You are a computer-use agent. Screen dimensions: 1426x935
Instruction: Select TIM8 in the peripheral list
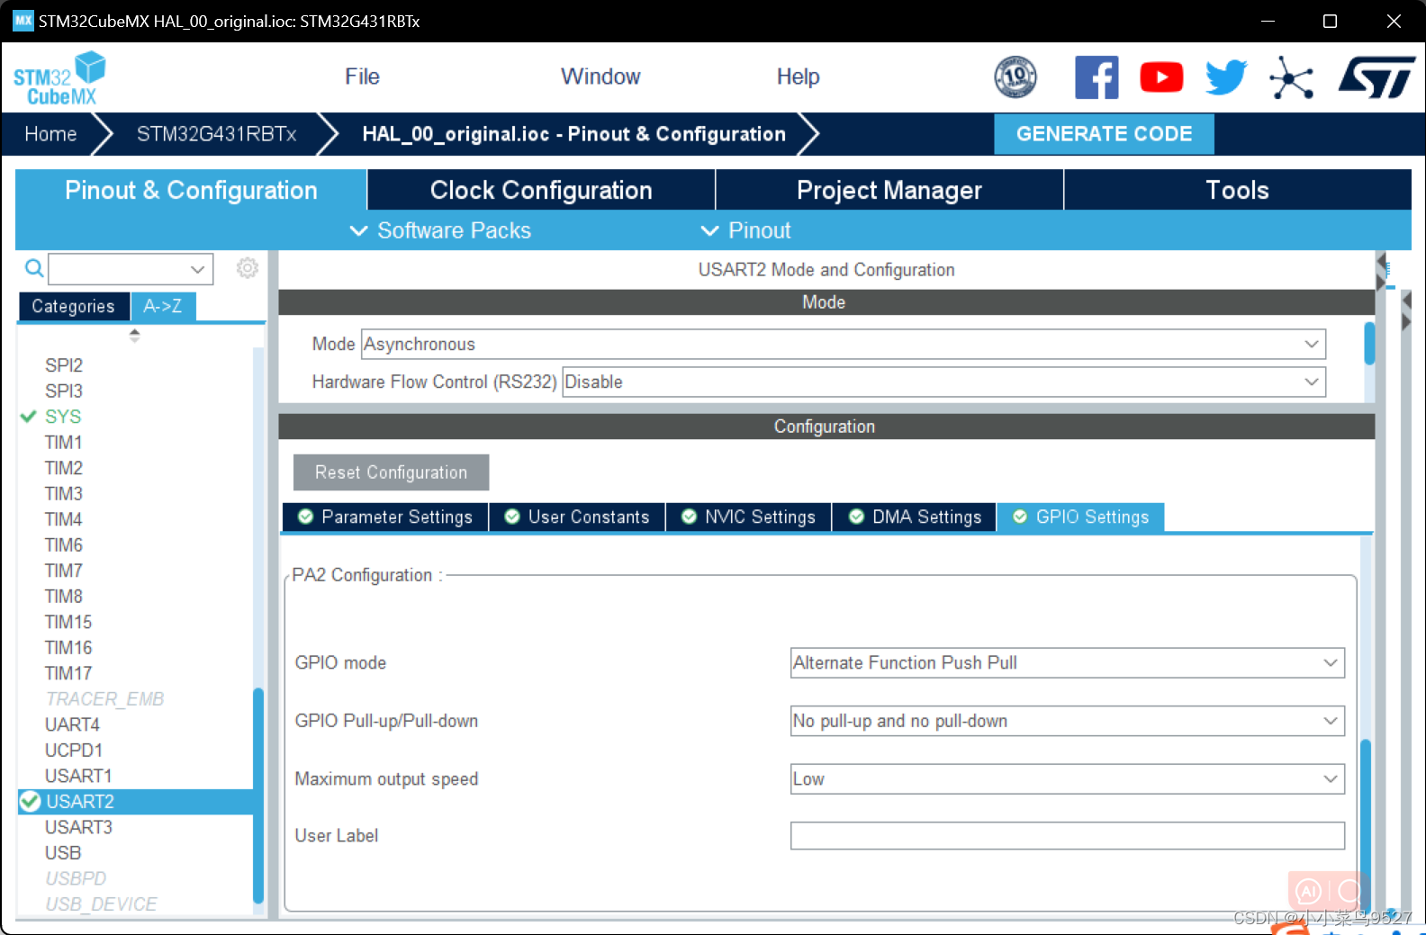tap(64, 596)
